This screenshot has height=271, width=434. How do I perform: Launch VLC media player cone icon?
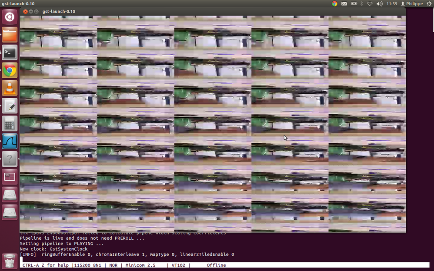[x=10, y=88]
